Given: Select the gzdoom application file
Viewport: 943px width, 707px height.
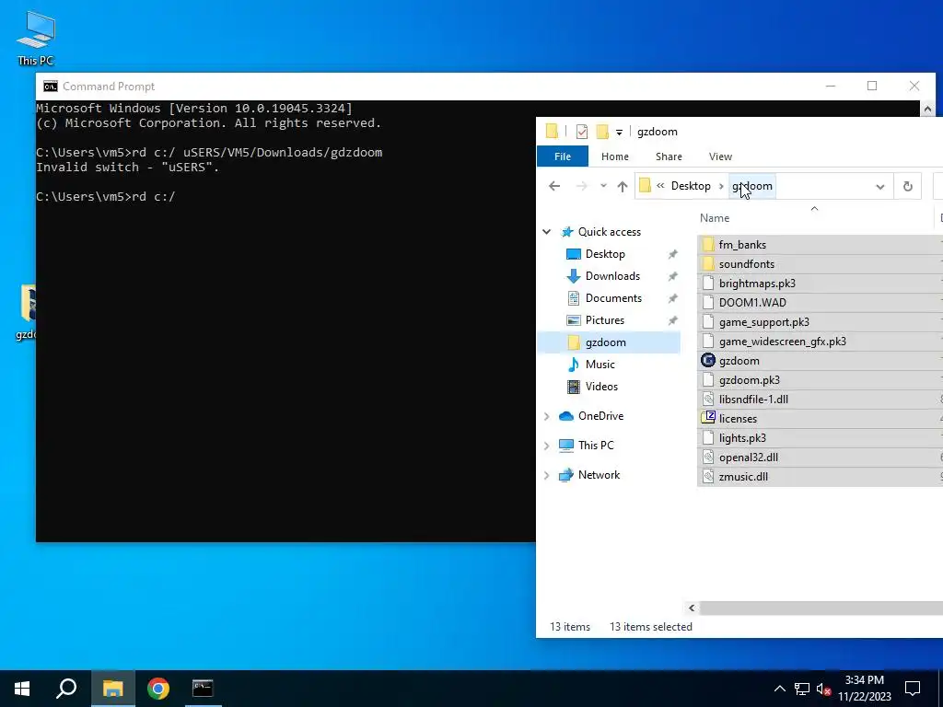Looking at the screenshot, I should [x=820, y=361].
